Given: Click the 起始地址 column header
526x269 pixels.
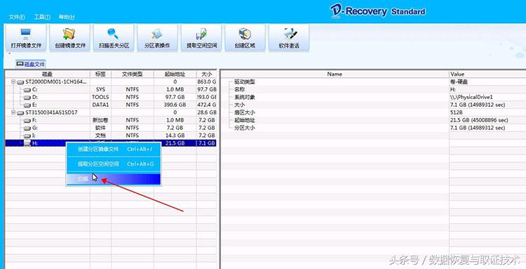Looking at the screenshot, I should (175, 74).
